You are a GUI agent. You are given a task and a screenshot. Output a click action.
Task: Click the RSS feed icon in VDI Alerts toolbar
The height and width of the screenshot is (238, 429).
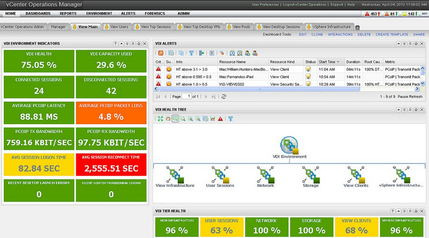[161, 53]
